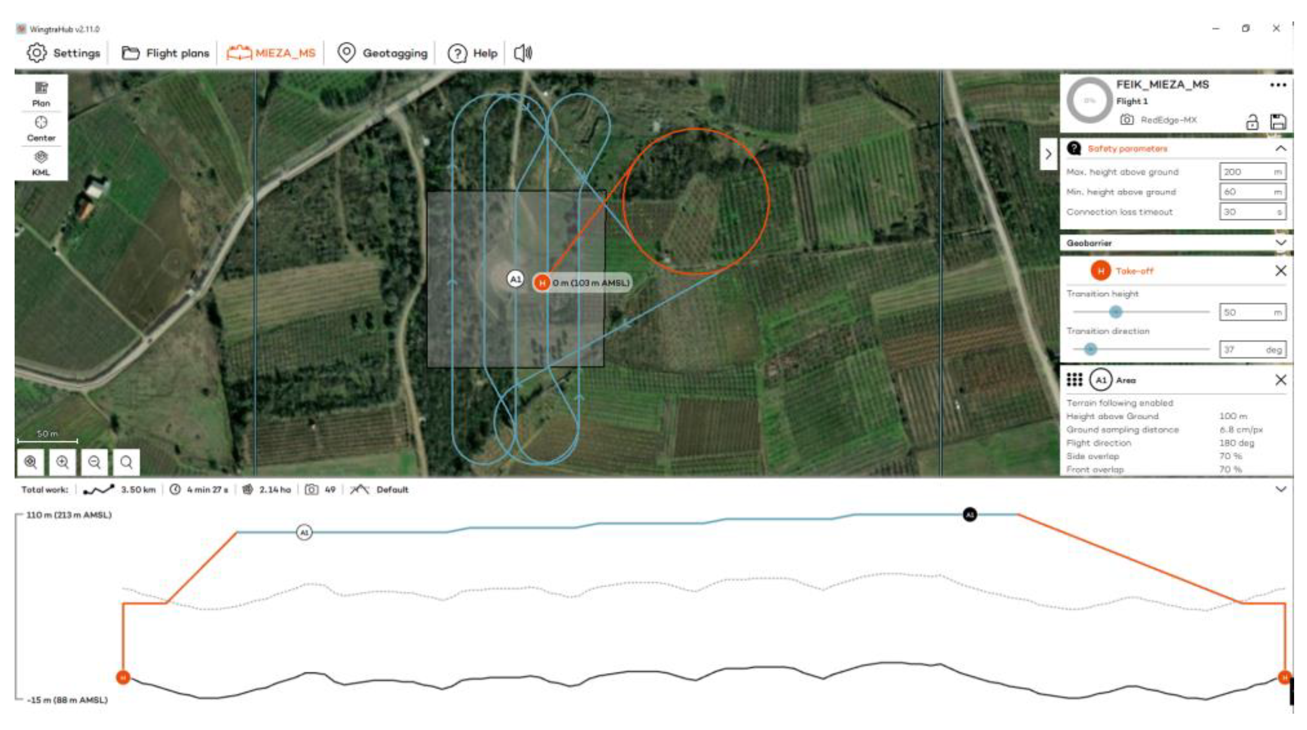Zoom out on the map
Viewport: 1307px width, 730px height.
(x=95, y=462)
